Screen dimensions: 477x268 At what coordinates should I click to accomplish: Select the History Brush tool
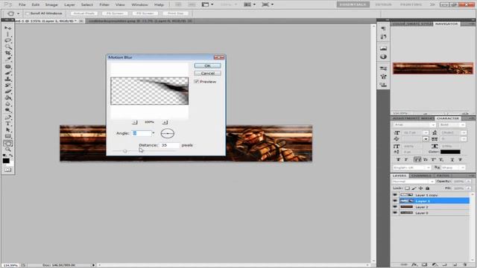pos(7,86)
